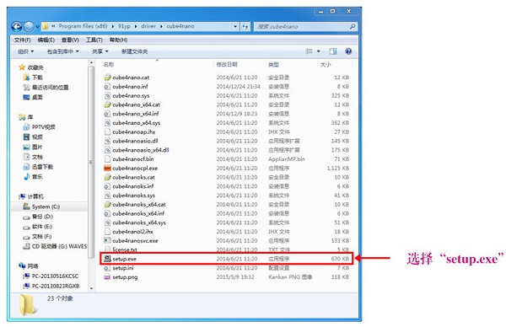This screenshot has height=327, width=506.
Task: Open the 文件(F) menu
Action: (x=22, y=40)
